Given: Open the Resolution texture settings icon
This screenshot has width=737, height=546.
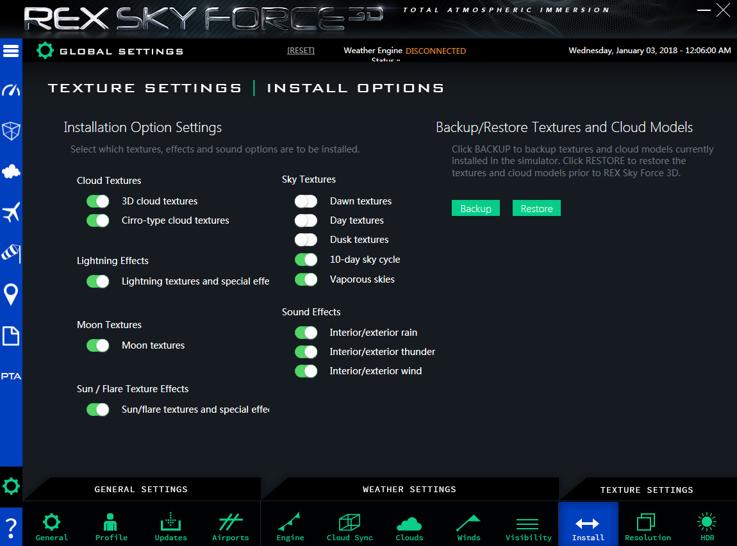Looking at the screenshot, I should pyautogui.click(x=648, y=527).
